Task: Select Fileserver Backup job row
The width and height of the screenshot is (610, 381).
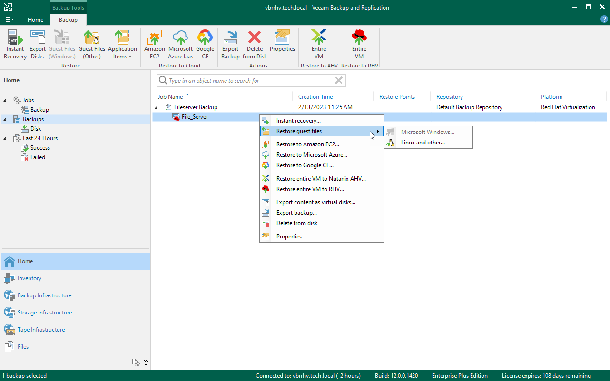Action: point(379,107)
